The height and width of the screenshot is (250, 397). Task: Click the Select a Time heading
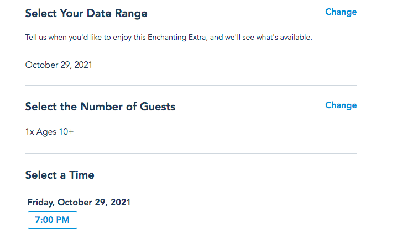pos(60,175)
